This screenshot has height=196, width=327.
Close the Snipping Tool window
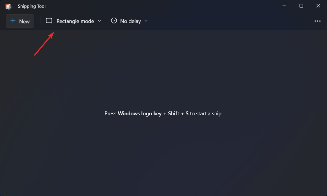point(318,6)
